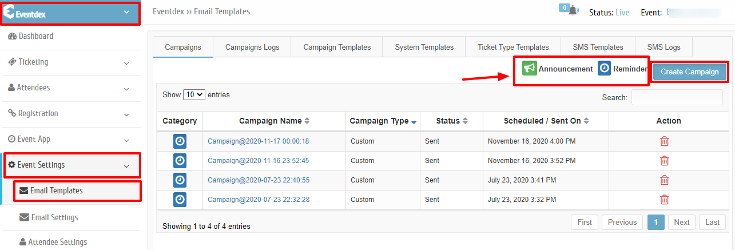Delete Campaign@2020-11-16 23:52:45 using trash icon
This screenshot has height=250, width=735.
coord(664,161)
